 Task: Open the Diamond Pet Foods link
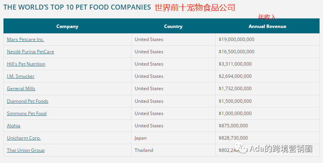click(x=28, y=101)
